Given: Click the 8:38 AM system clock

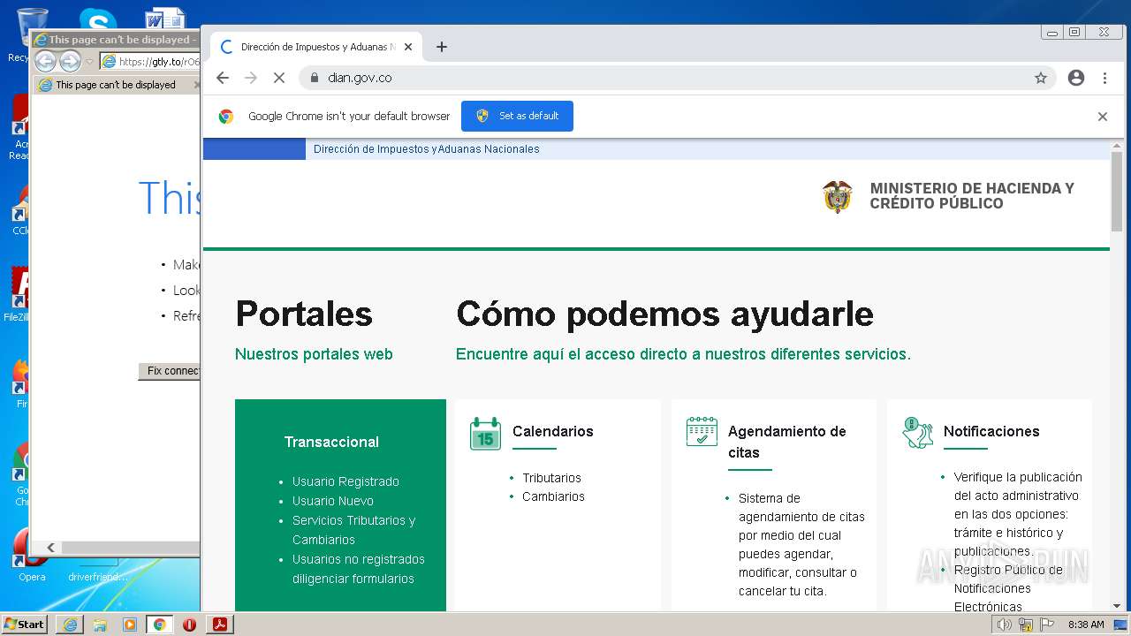Looking at the screenshot, I should [x=1086, y=625].
